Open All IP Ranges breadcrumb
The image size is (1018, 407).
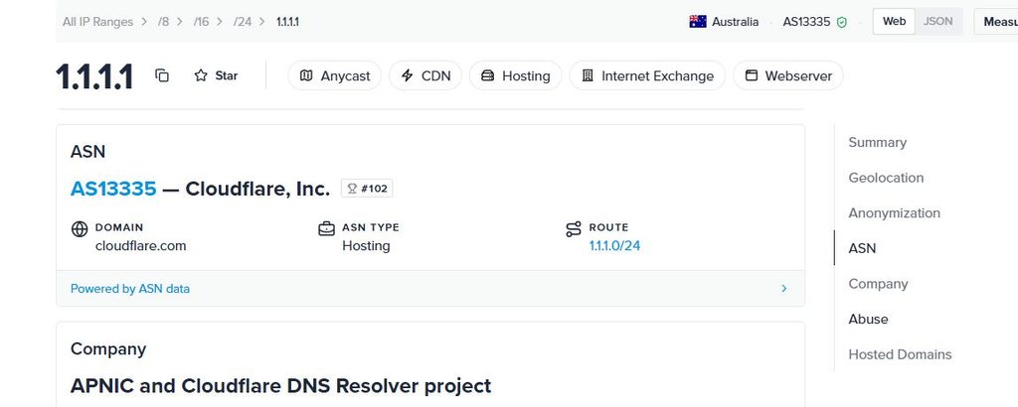(x=97, y=22)
